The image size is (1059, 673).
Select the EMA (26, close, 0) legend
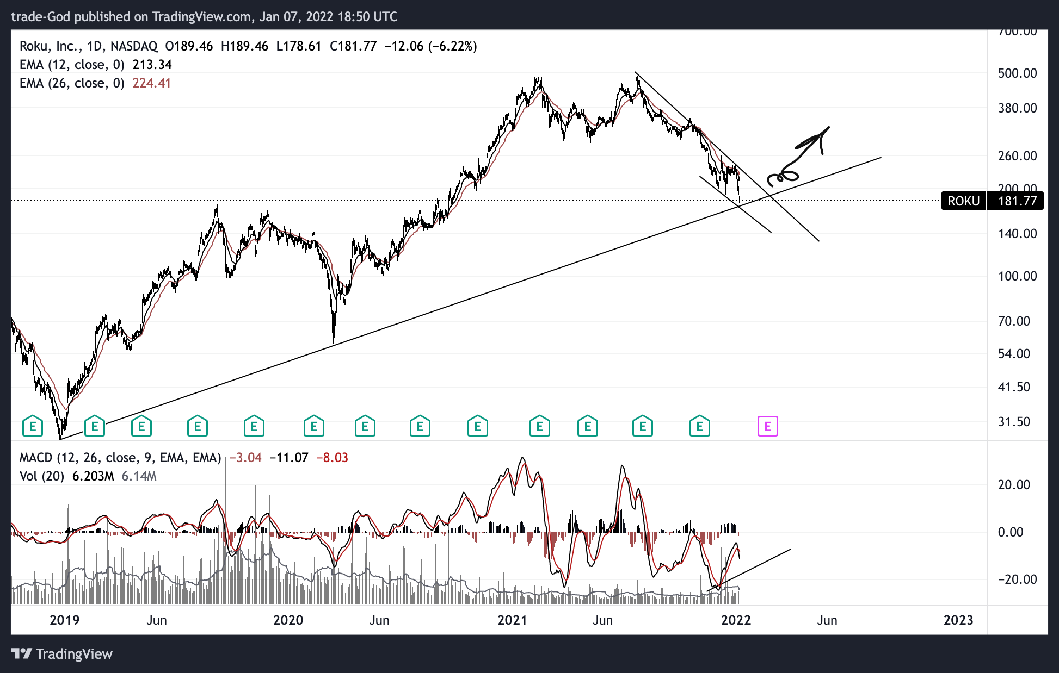click(72, 83)
